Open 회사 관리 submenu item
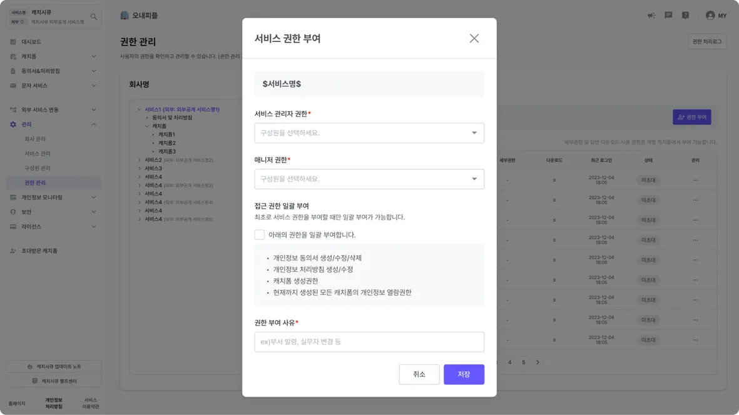The height and width of the screenshot is (415, 739). pyautogui.click(x=35, y=139)
